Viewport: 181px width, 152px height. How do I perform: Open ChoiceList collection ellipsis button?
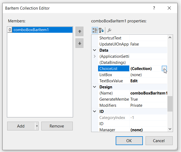pyautogui.click(x=164, y=69)
